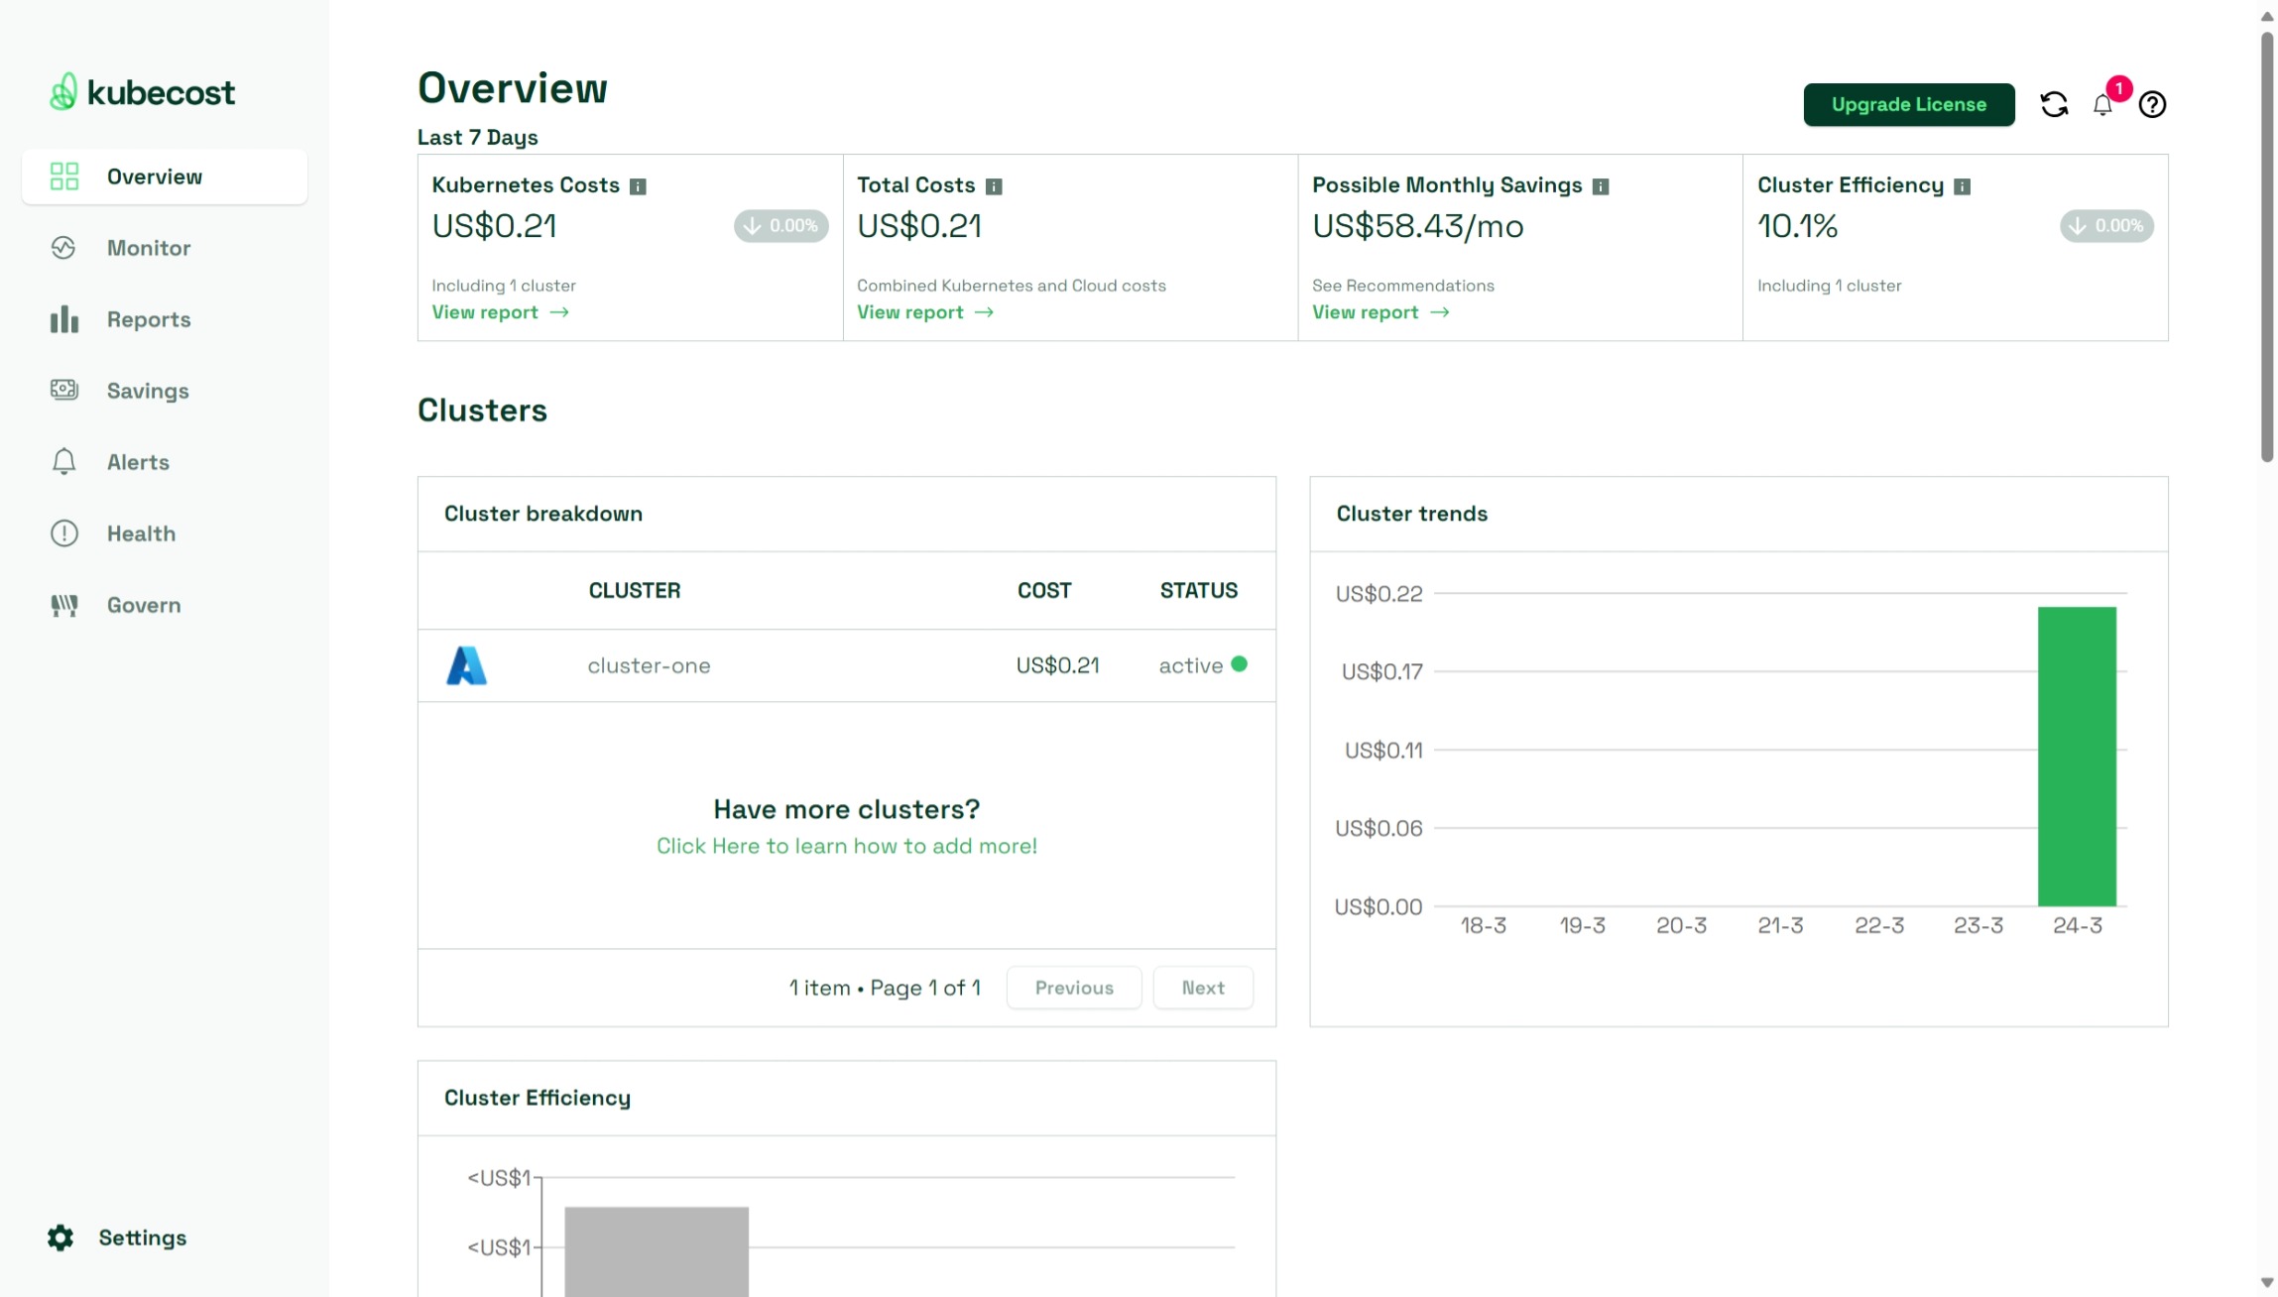This screenshot has width=2278, height=1297.
Task: Click link to learn adding more clusters
Action: [846, 846]
